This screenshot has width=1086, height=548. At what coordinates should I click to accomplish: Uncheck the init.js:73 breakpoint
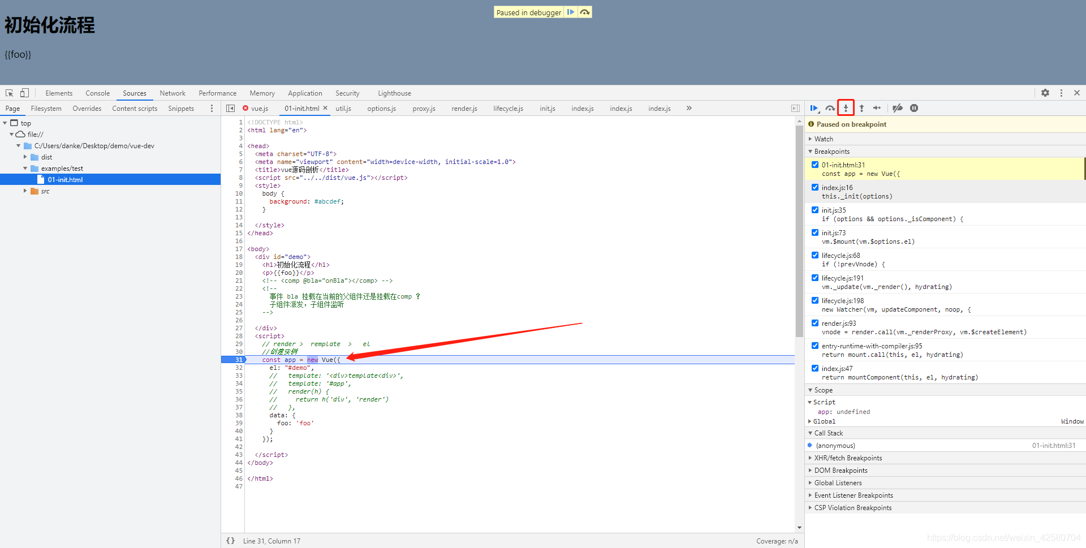tap(815, 232)
